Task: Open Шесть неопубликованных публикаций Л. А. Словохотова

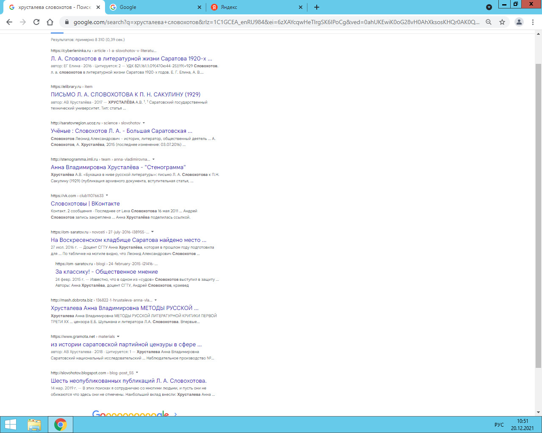Action: click(x=129, y=381)
